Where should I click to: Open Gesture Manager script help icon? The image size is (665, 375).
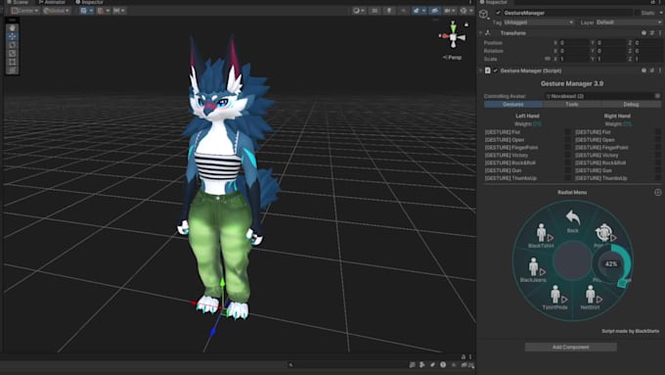pos(643,70)
